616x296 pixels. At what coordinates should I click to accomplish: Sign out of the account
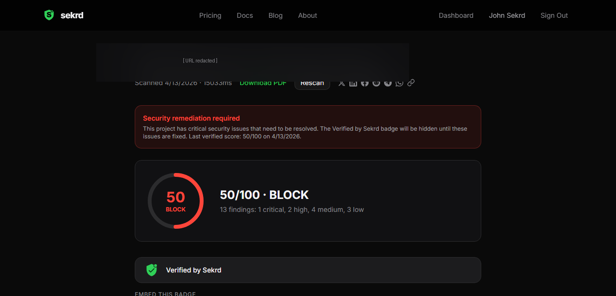(x=554, y=15)
